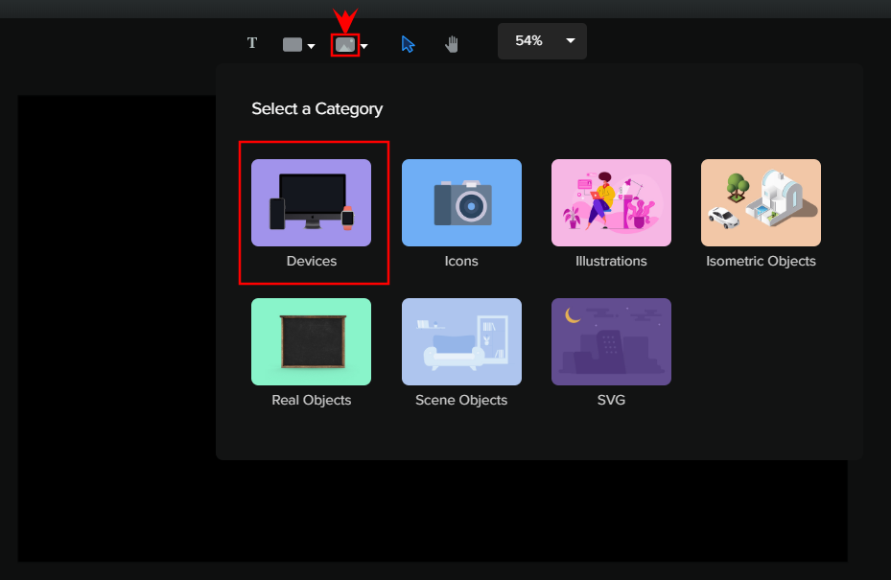Choose the Isometric Objects category thumbnail
Screen dimensions: 891x580
(x=761, y=203)
